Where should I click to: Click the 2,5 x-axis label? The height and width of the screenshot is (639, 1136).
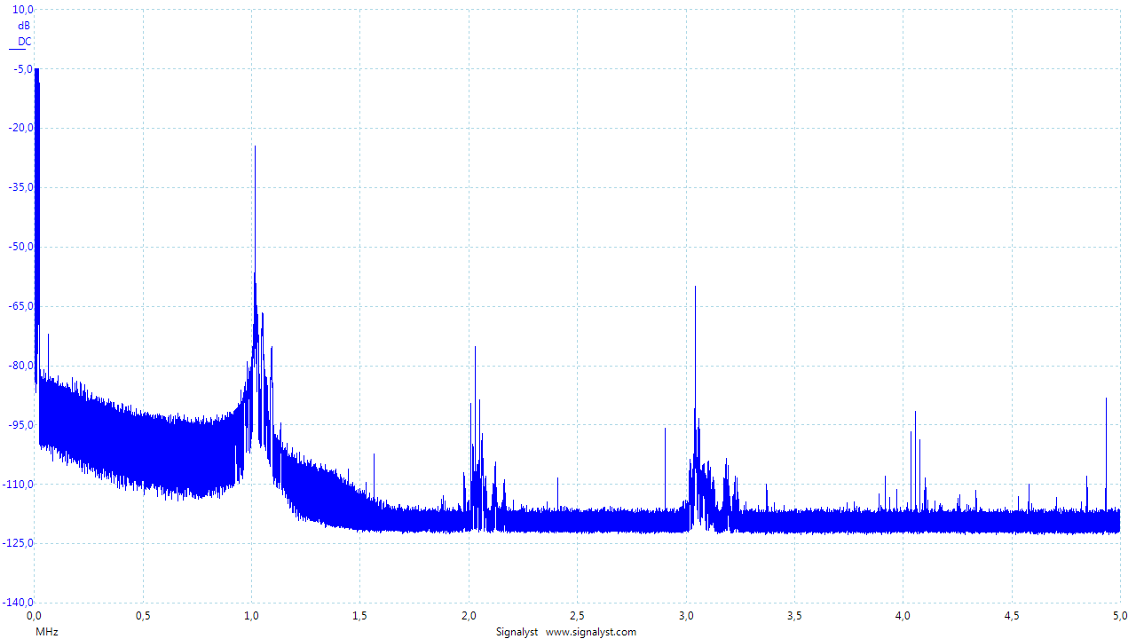point(578,615)
